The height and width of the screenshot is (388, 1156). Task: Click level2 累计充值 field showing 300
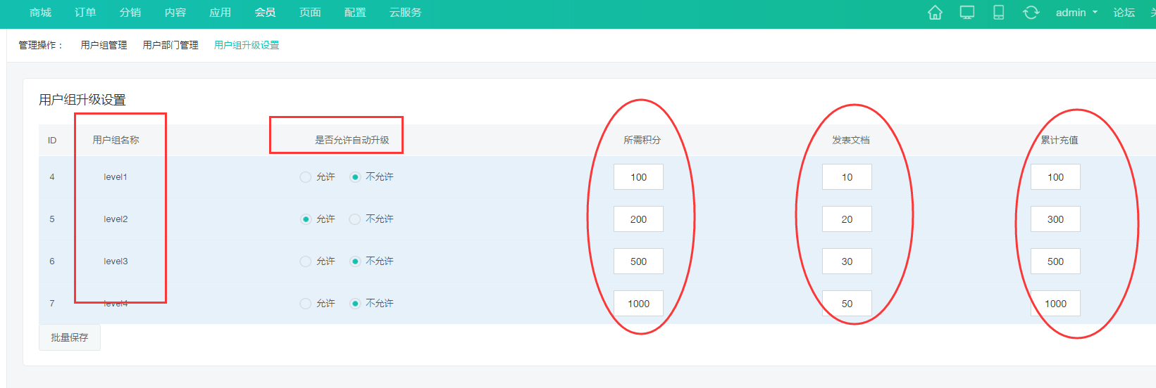[x=1055, y=219]
